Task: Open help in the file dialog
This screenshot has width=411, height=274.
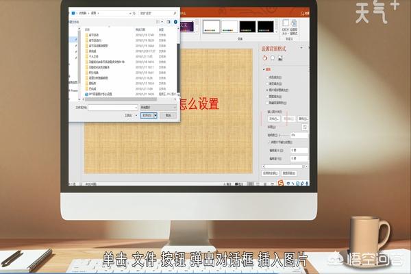Action: [x=175, y=22]
